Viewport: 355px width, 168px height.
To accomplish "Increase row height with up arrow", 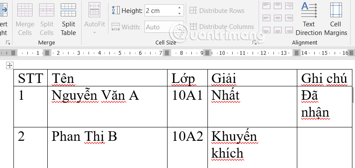I will coord(180,8).
